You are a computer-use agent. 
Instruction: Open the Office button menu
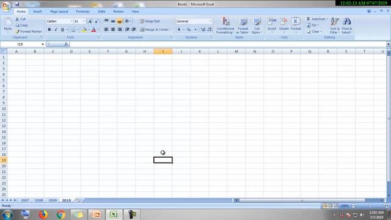6,7
